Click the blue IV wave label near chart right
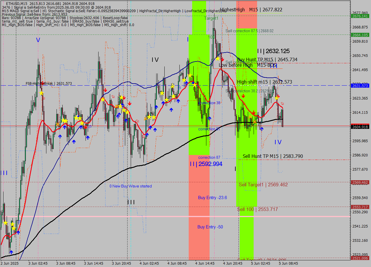Image resolution: width=371 pixels, height=267 pixels. 278,142
